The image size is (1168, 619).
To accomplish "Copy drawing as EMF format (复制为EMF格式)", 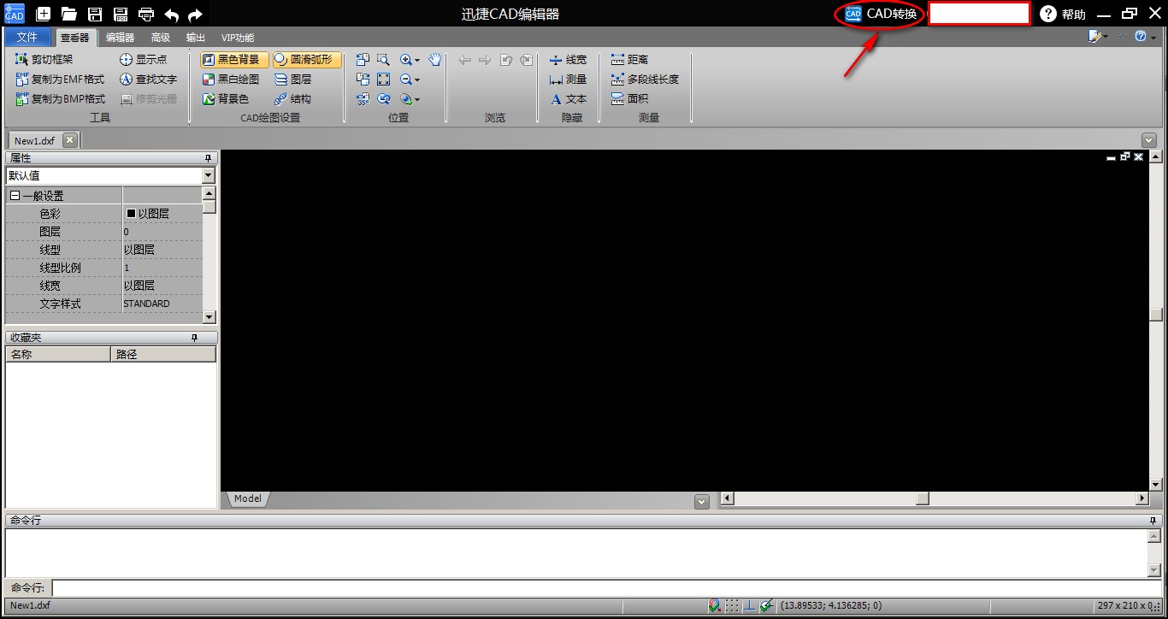I will click(x=60, y=80).
